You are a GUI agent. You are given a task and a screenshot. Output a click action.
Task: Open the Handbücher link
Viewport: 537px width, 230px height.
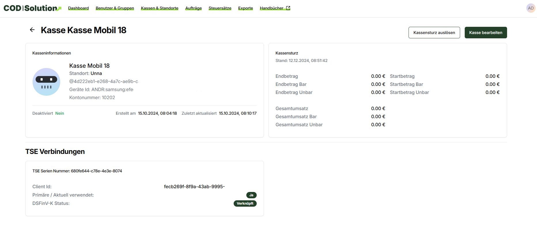[x=271, y=8]
